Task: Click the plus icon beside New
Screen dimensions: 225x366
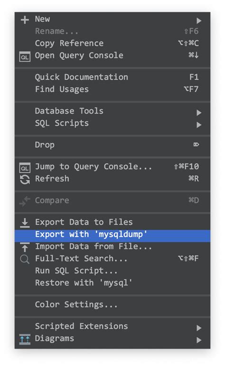Action: pyautogui.click(x=25, y=20)
